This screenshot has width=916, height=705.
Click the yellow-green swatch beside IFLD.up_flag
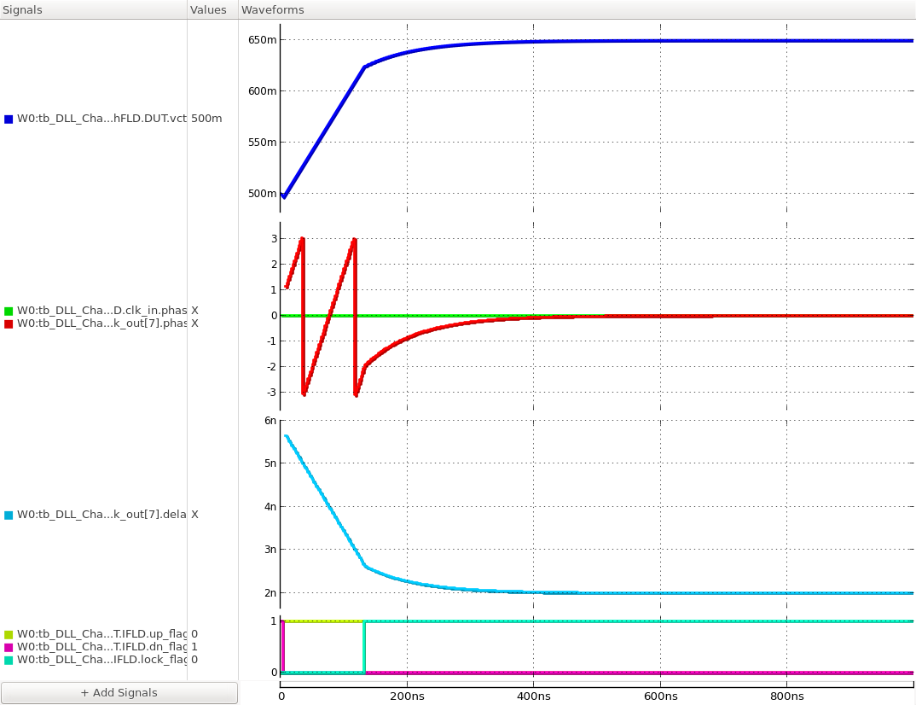(8, 634)
